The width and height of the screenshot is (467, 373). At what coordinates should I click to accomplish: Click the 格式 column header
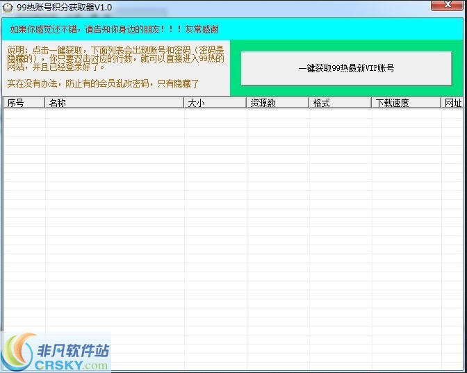point(340,103)
